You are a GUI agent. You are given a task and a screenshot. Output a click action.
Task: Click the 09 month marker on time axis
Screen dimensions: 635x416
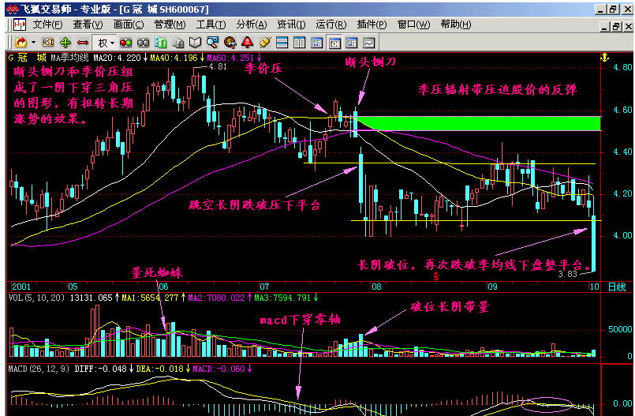492,287
